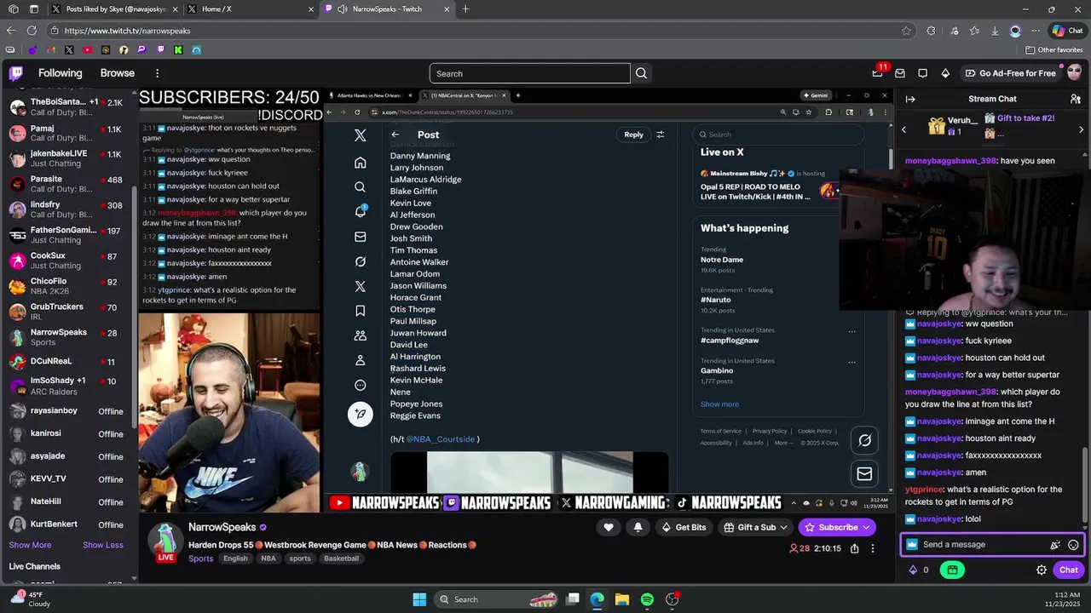The width and height of the screenshot is (1091, 613).
Task: Open chat settings gear
Action: 1042,570
